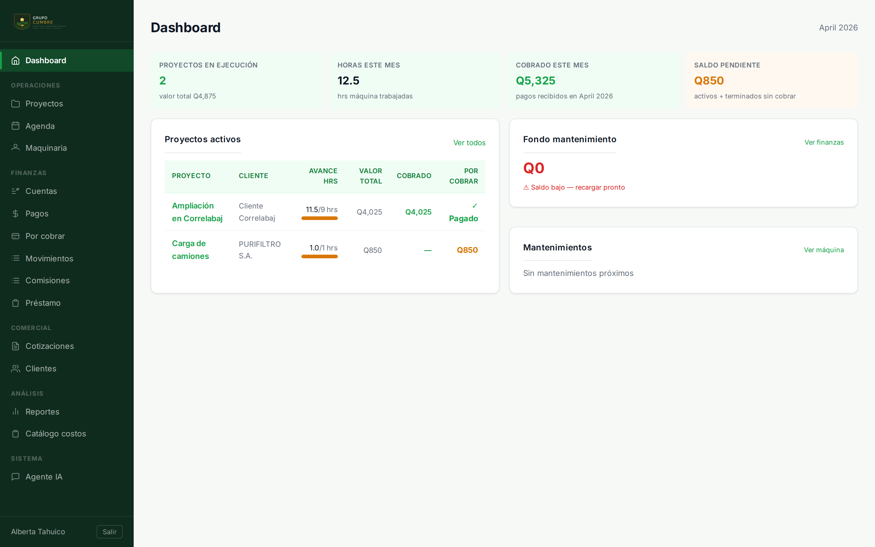Select Pagos from the sidebar
The image size is (875, 547).
pyautogui.click(x=67, y=213)
